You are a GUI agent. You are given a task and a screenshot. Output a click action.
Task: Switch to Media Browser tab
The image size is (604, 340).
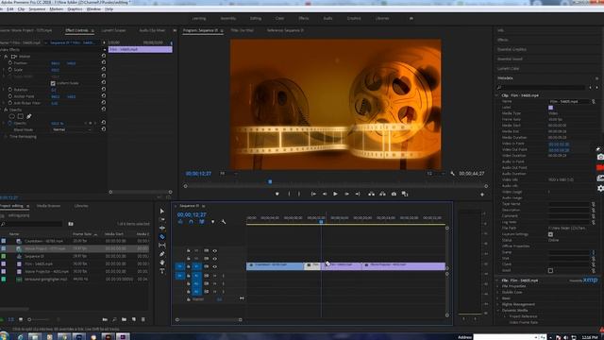click(x=48, y=206)
